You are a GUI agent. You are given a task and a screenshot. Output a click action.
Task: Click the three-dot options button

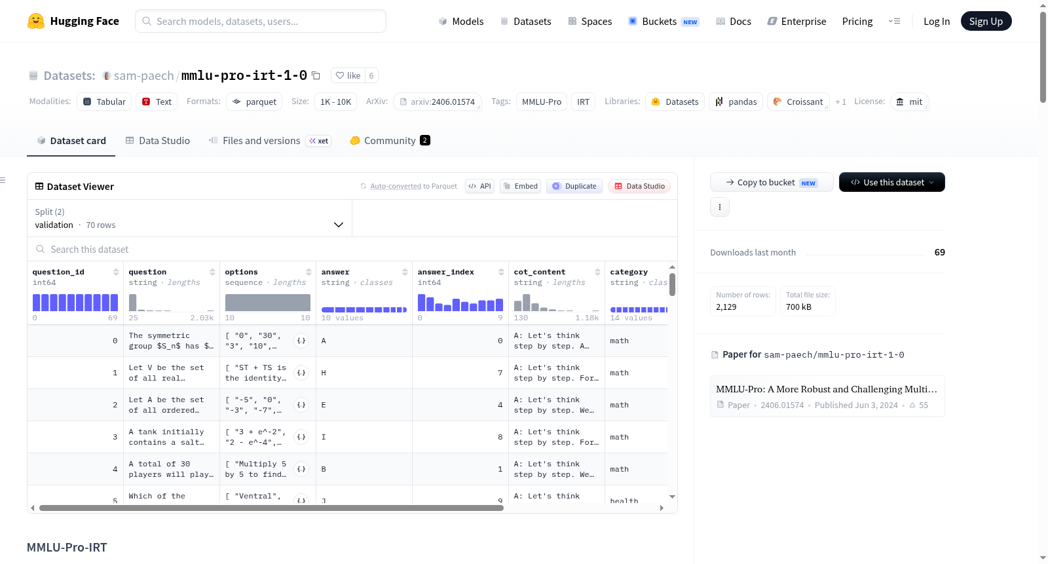(720, 207)
